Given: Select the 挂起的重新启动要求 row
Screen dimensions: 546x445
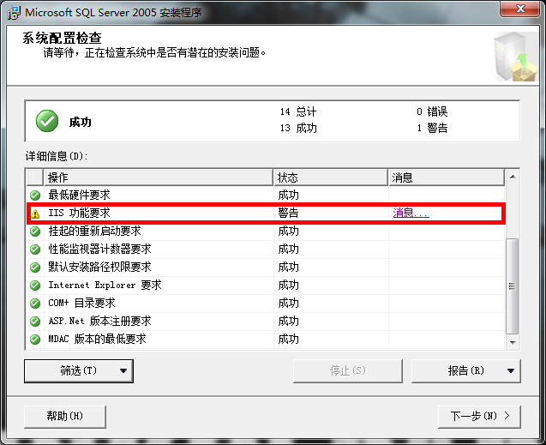Looking at the screenshot, I should [x=266, y=232].
